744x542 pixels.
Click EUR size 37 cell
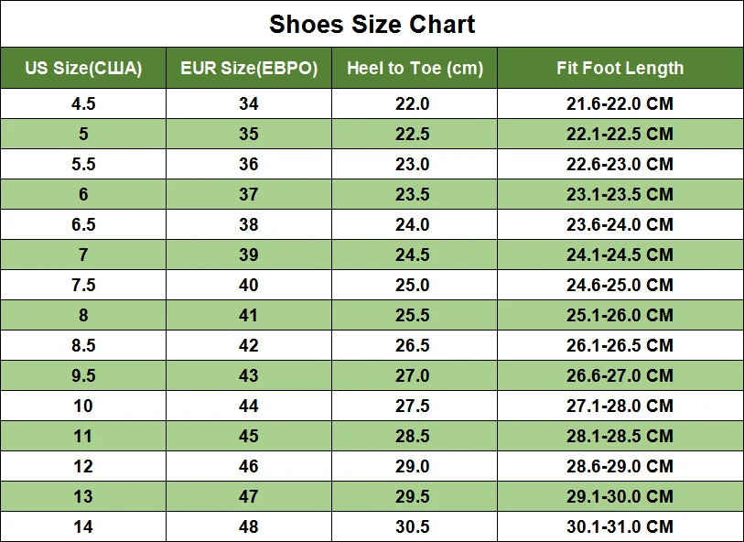pos(249,194)
